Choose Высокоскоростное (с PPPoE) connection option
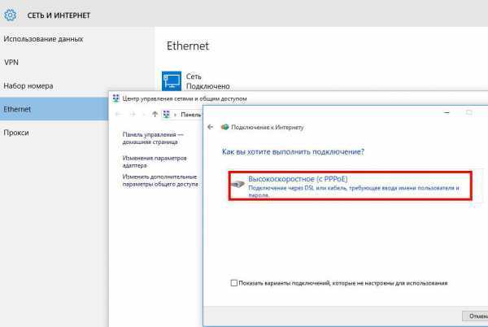The width and height of the screenshot is (488, 327). pos(350,185)
